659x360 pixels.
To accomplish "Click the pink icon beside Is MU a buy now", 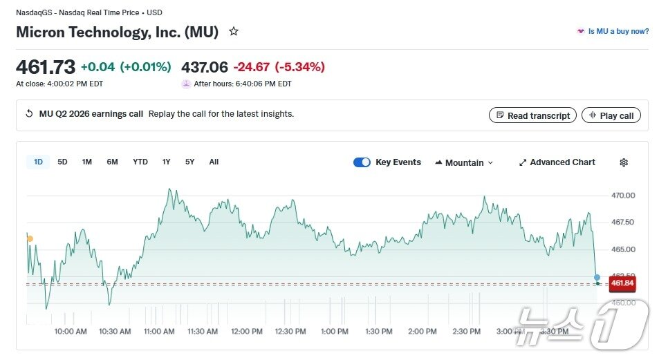I will tap(581, 32).
